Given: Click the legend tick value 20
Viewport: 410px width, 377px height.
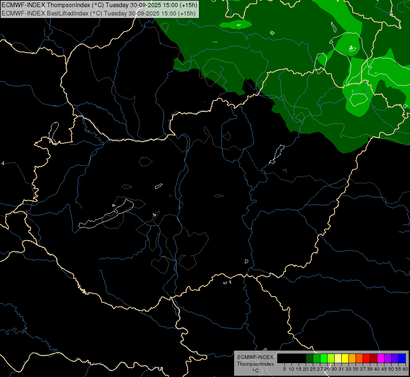Looking at the screenshot, I should click(x=306, y=369).
